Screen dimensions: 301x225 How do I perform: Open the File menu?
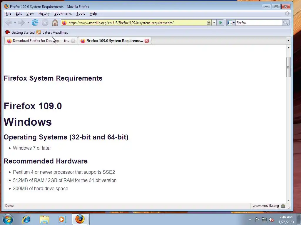click(9, 13)
